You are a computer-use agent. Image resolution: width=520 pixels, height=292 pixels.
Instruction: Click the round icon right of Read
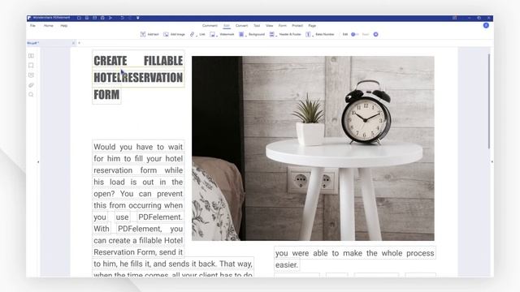[x=375, y=34]
